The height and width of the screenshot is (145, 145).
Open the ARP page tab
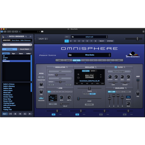pyautogui.click(x=119, y=60)
